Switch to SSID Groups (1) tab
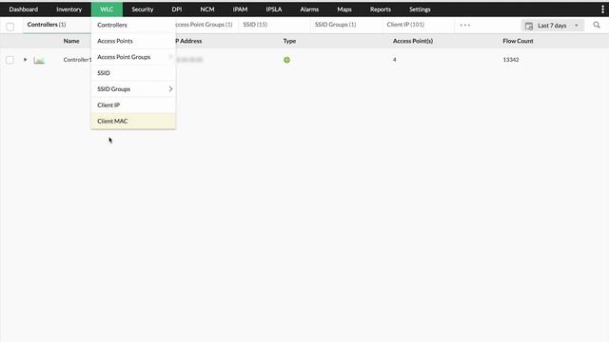Image resolution: width=609 pixels, height=342 pixels. point(335,25)
